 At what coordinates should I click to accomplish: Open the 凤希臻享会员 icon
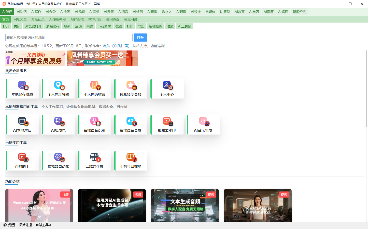point(131,85)
